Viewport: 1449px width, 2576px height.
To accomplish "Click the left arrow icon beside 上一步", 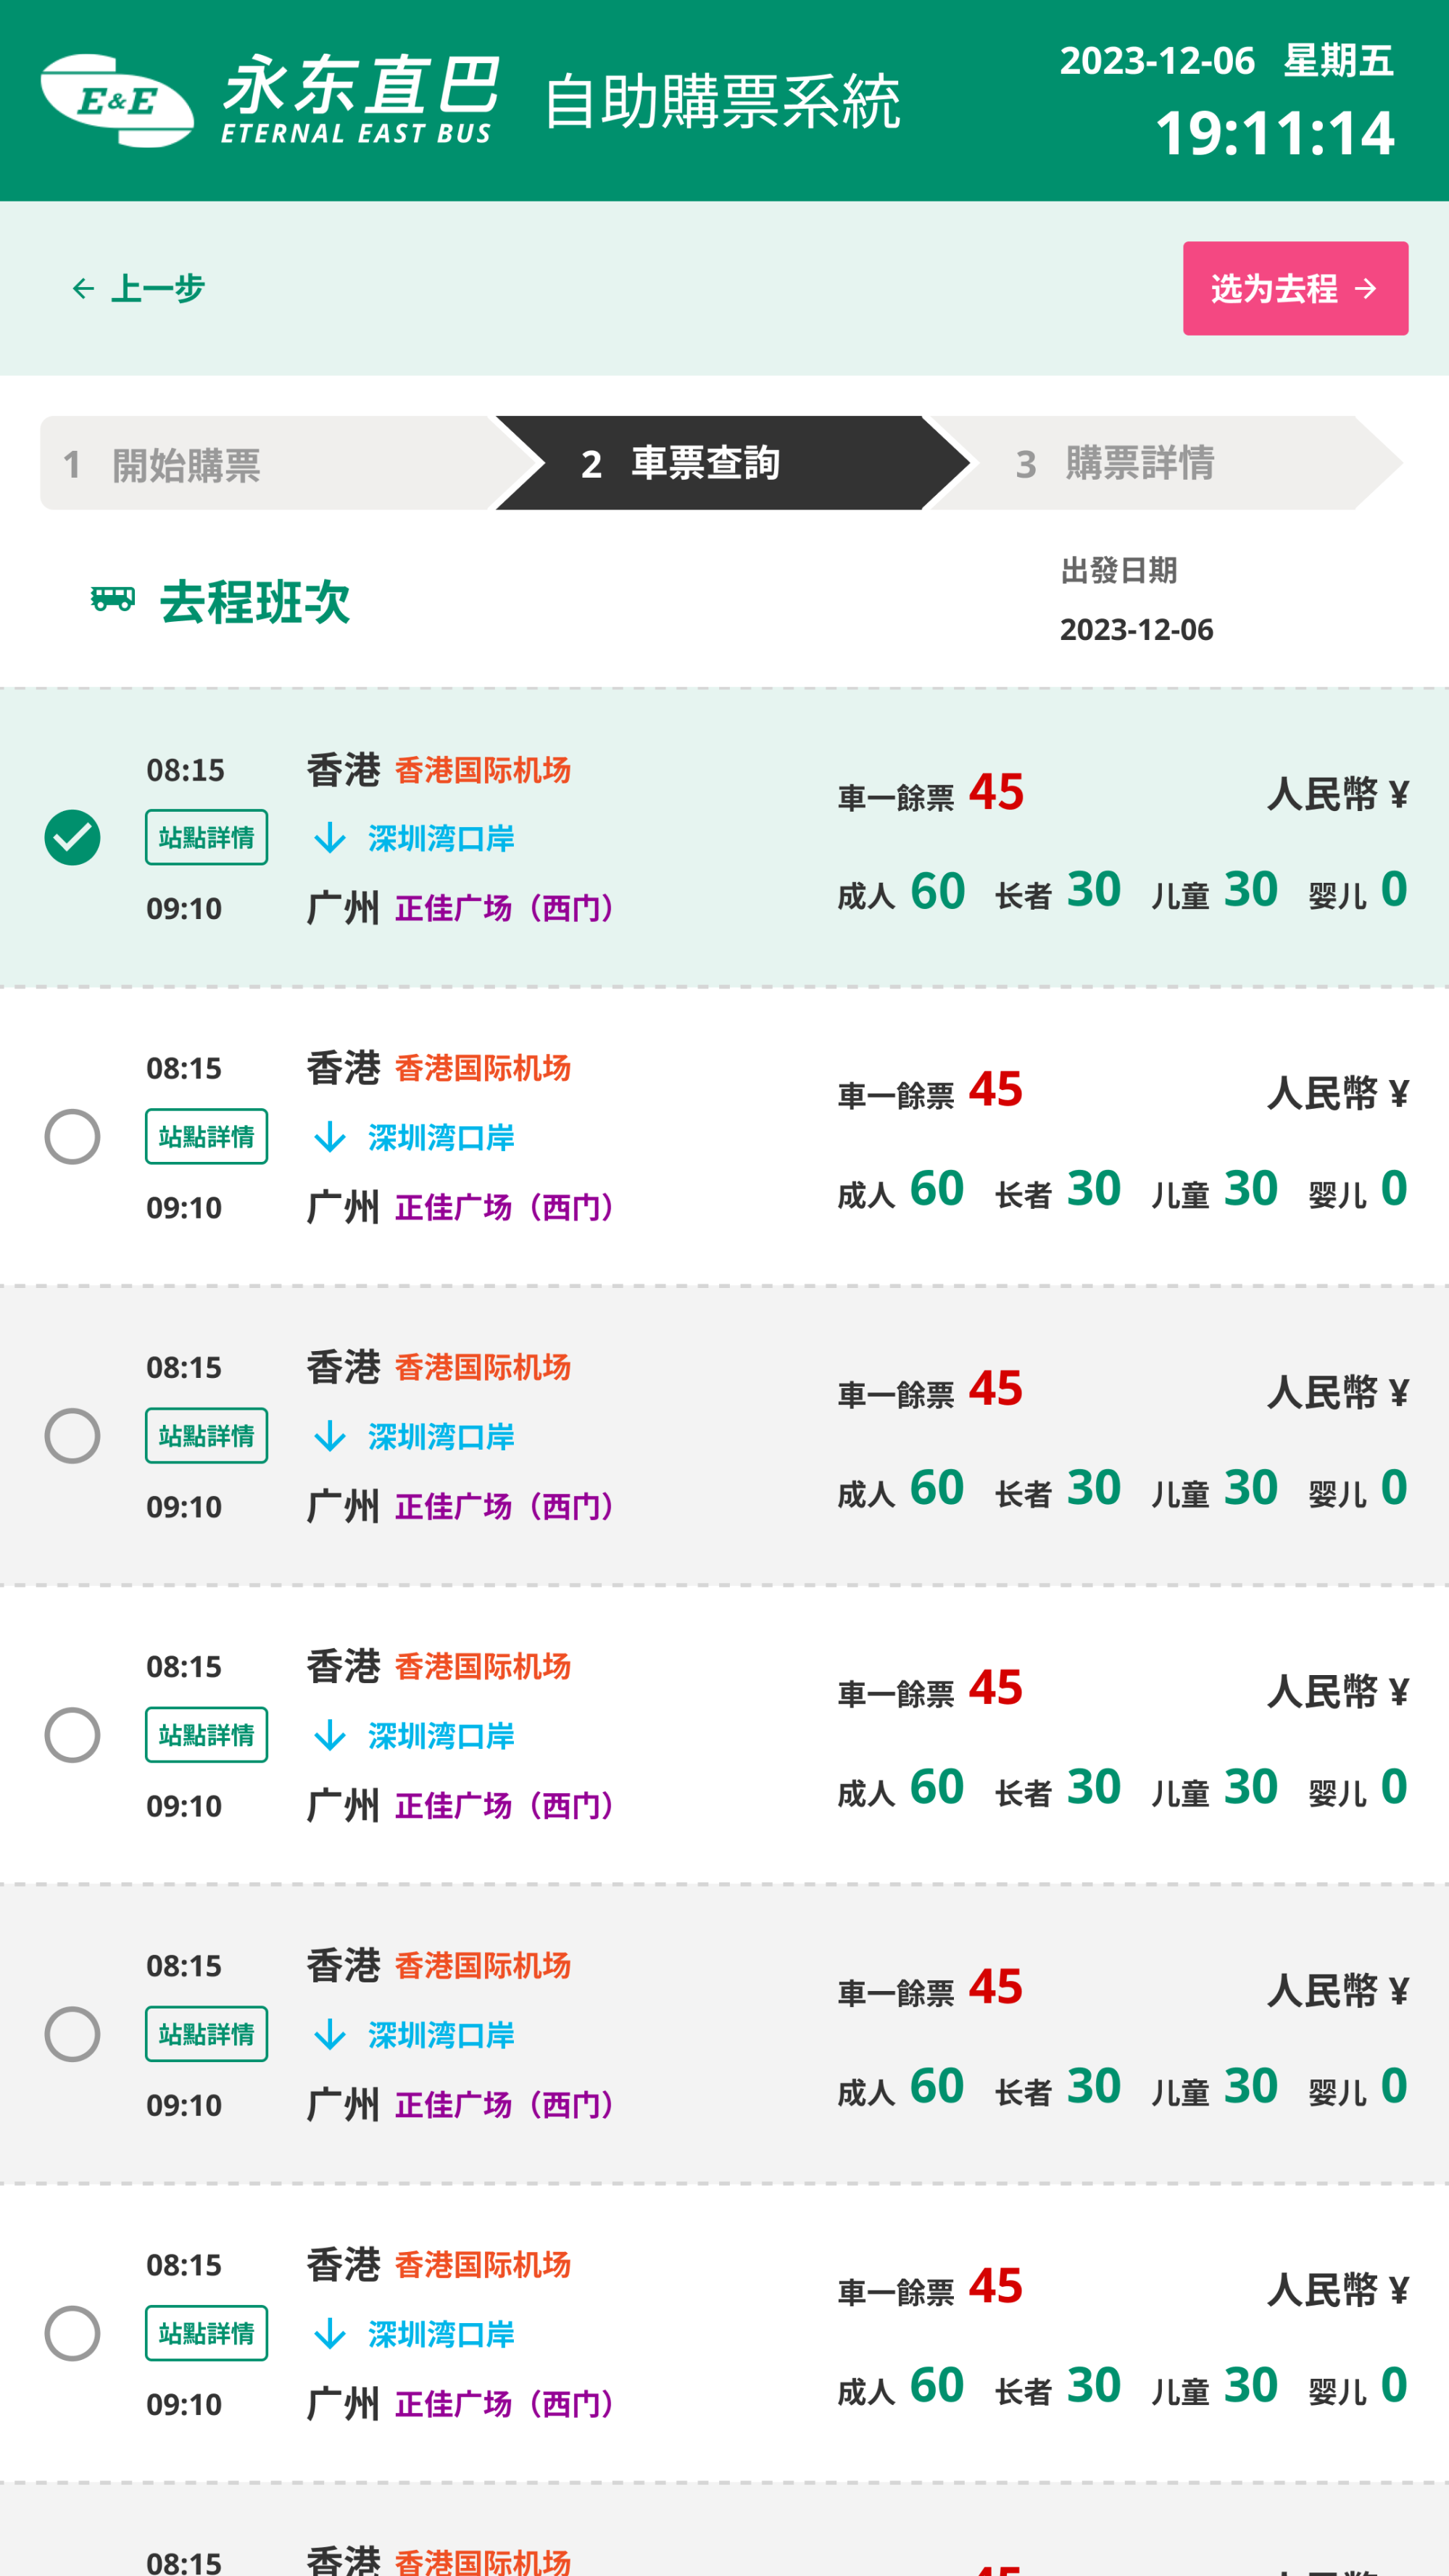I will click(x=83, y=289).
